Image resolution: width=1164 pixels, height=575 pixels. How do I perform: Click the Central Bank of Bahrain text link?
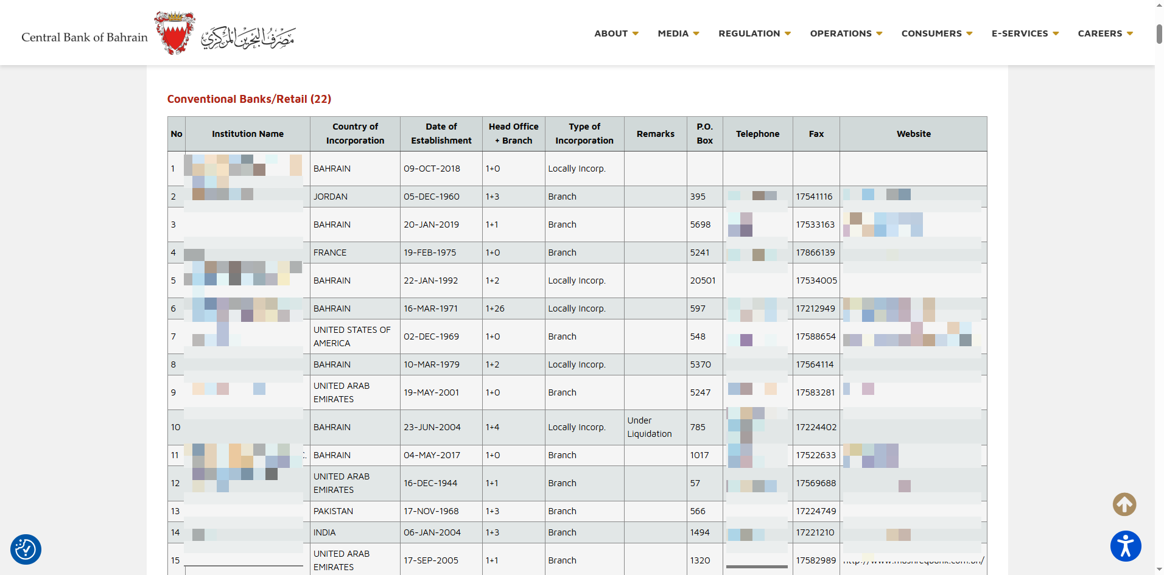click(85, 37)
